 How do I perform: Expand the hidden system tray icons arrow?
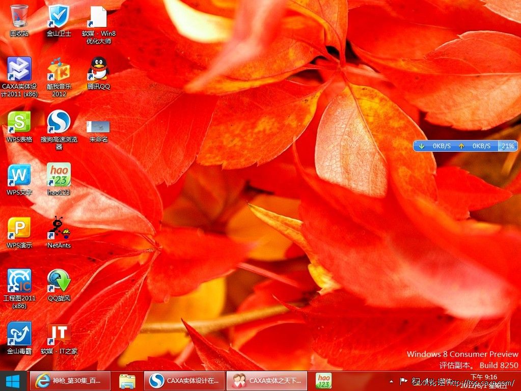(x=391, y=381)
